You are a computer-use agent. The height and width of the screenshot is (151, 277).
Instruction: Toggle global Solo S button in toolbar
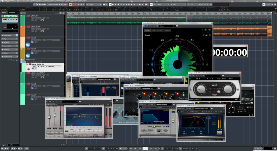click(73, 4)
